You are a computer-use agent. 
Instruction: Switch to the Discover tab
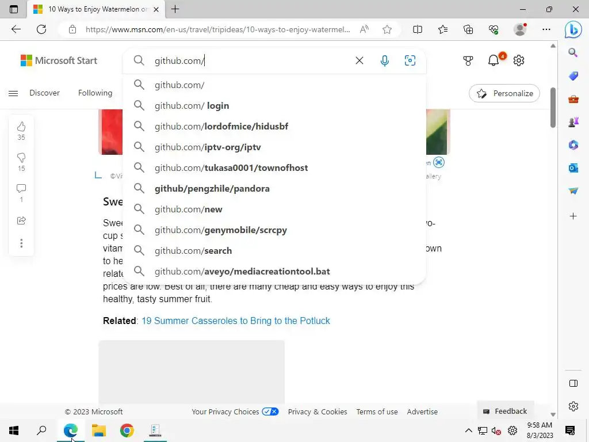(x=44, y=93)
